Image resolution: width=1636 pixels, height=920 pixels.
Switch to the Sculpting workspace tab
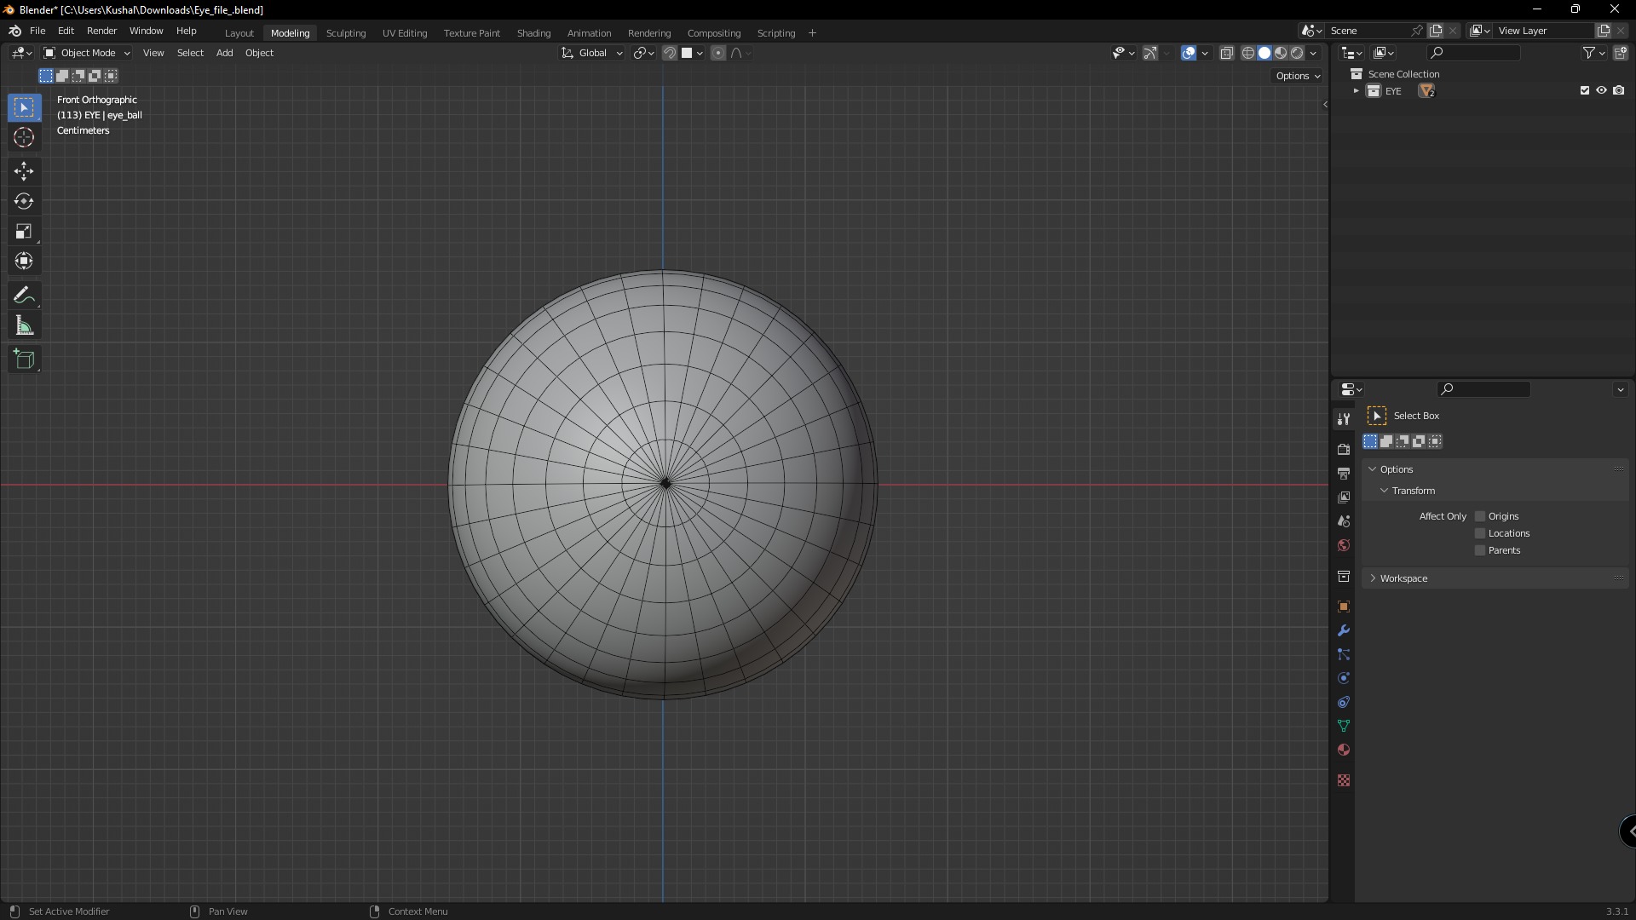(346, 33)
